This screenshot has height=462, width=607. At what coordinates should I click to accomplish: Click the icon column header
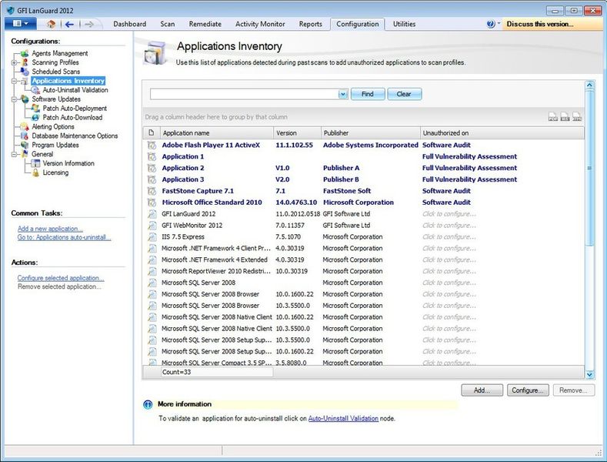point(152,133)
